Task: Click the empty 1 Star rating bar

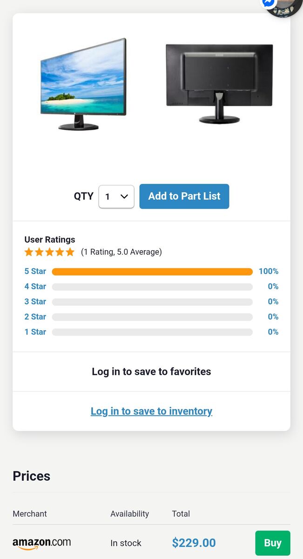Action: coord(152,332)
